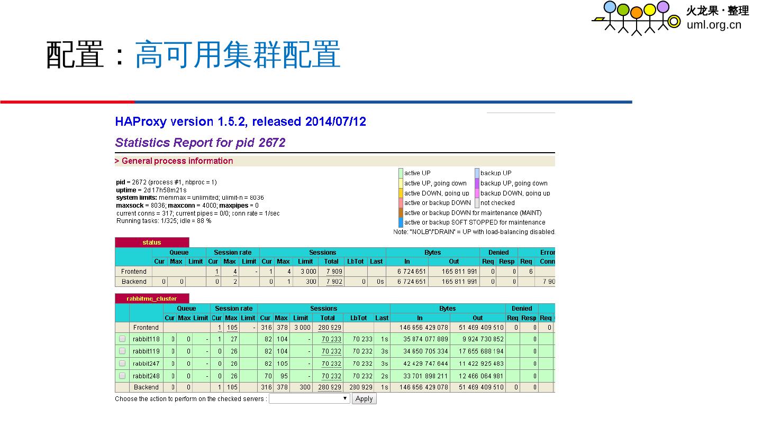Click the backup UP legend swatch
Screen dimensions: 762x428
coord(477,173)
